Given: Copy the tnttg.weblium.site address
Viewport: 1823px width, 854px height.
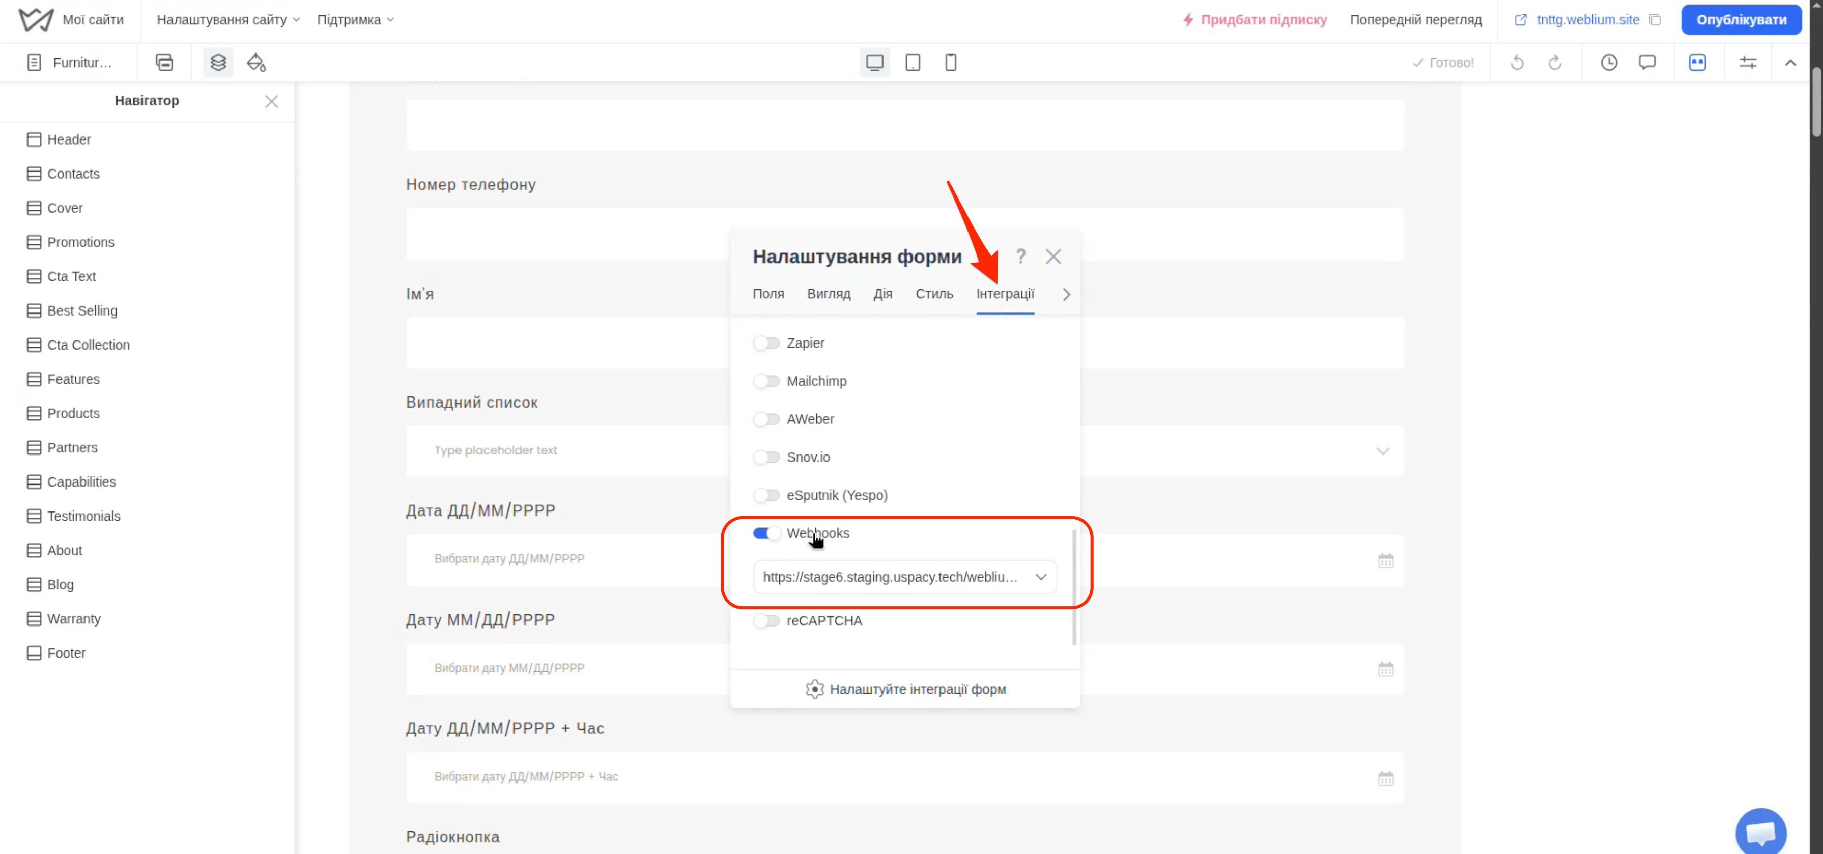Looking at the screenshot, I should (1655, 20).
